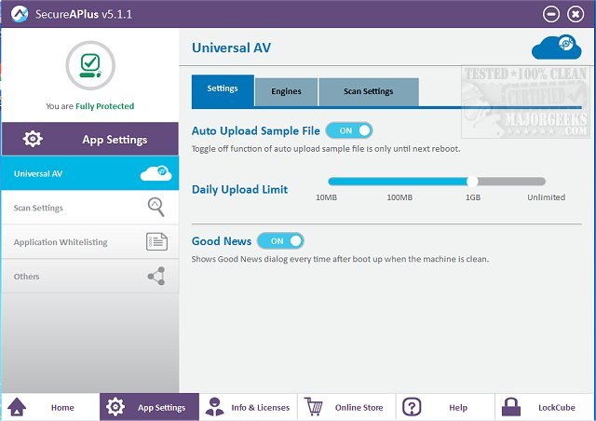Screen dimensions: 596x421
Task: Click the Good News label
Action: coord(222,241)
